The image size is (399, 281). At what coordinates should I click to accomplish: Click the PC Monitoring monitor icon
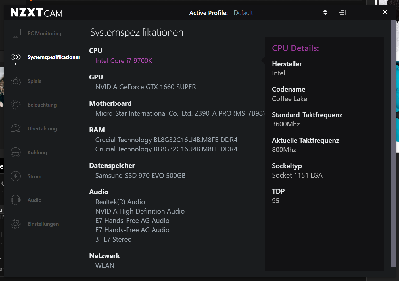click(x=16, y=33)
